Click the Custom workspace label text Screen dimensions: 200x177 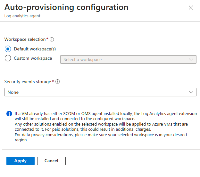(x=33, y=58)
